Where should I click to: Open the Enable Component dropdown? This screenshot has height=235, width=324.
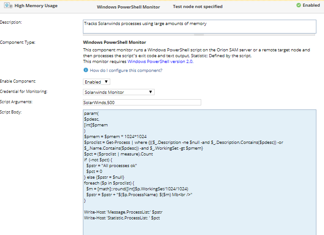[x=96, y=82]
